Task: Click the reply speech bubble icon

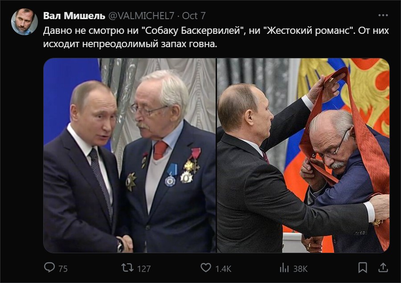Action: click(x=49, y=268)
